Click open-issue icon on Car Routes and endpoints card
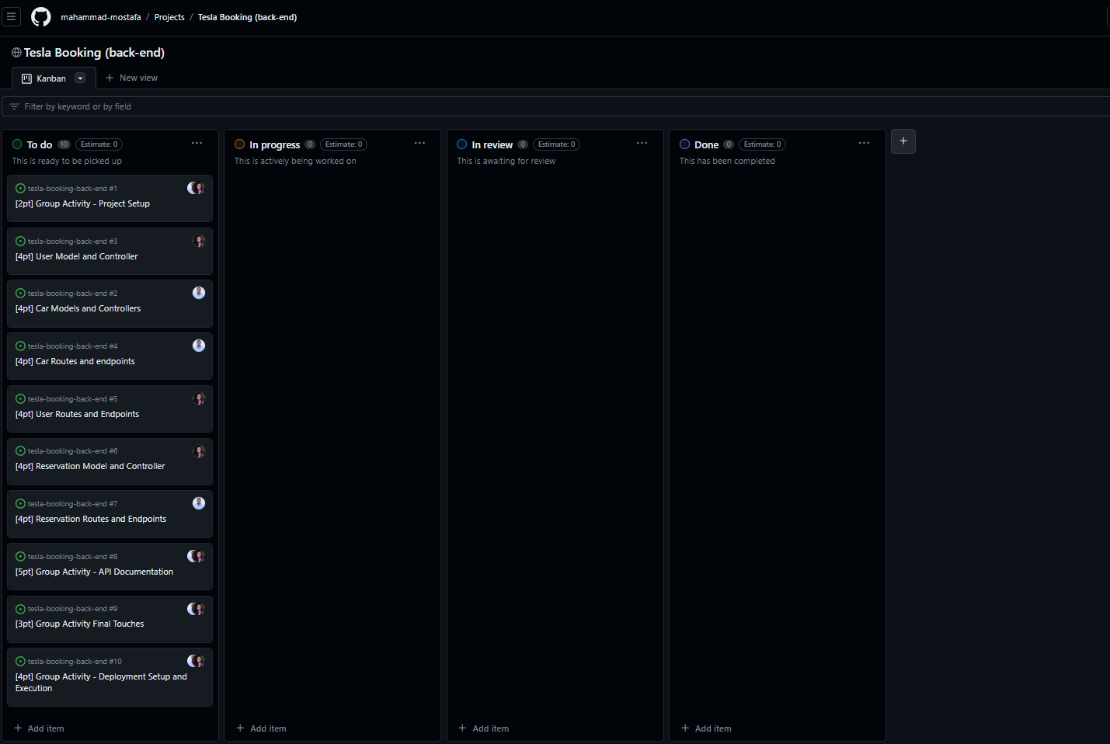This screenshot has height=744, width=1110. click(20, 346)
